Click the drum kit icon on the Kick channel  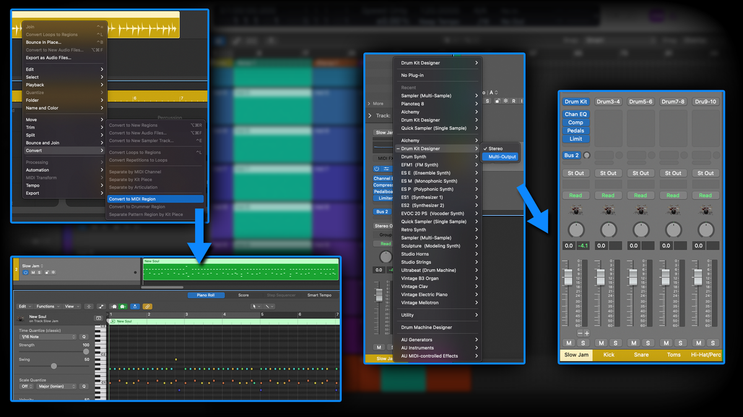(608, 210)
